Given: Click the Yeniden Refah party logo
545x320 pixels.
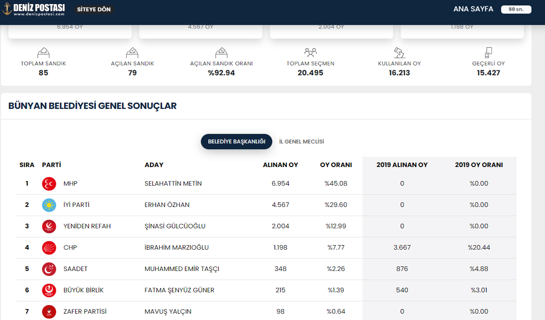Looking at the screenshot, I should point(49,226).
